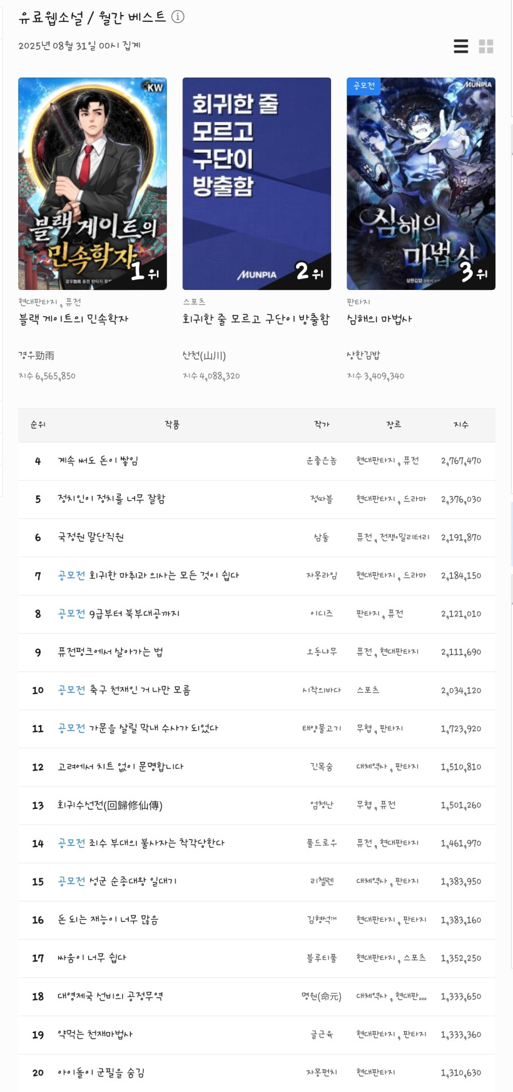Switch to grid view icon

tap(486, 46)
